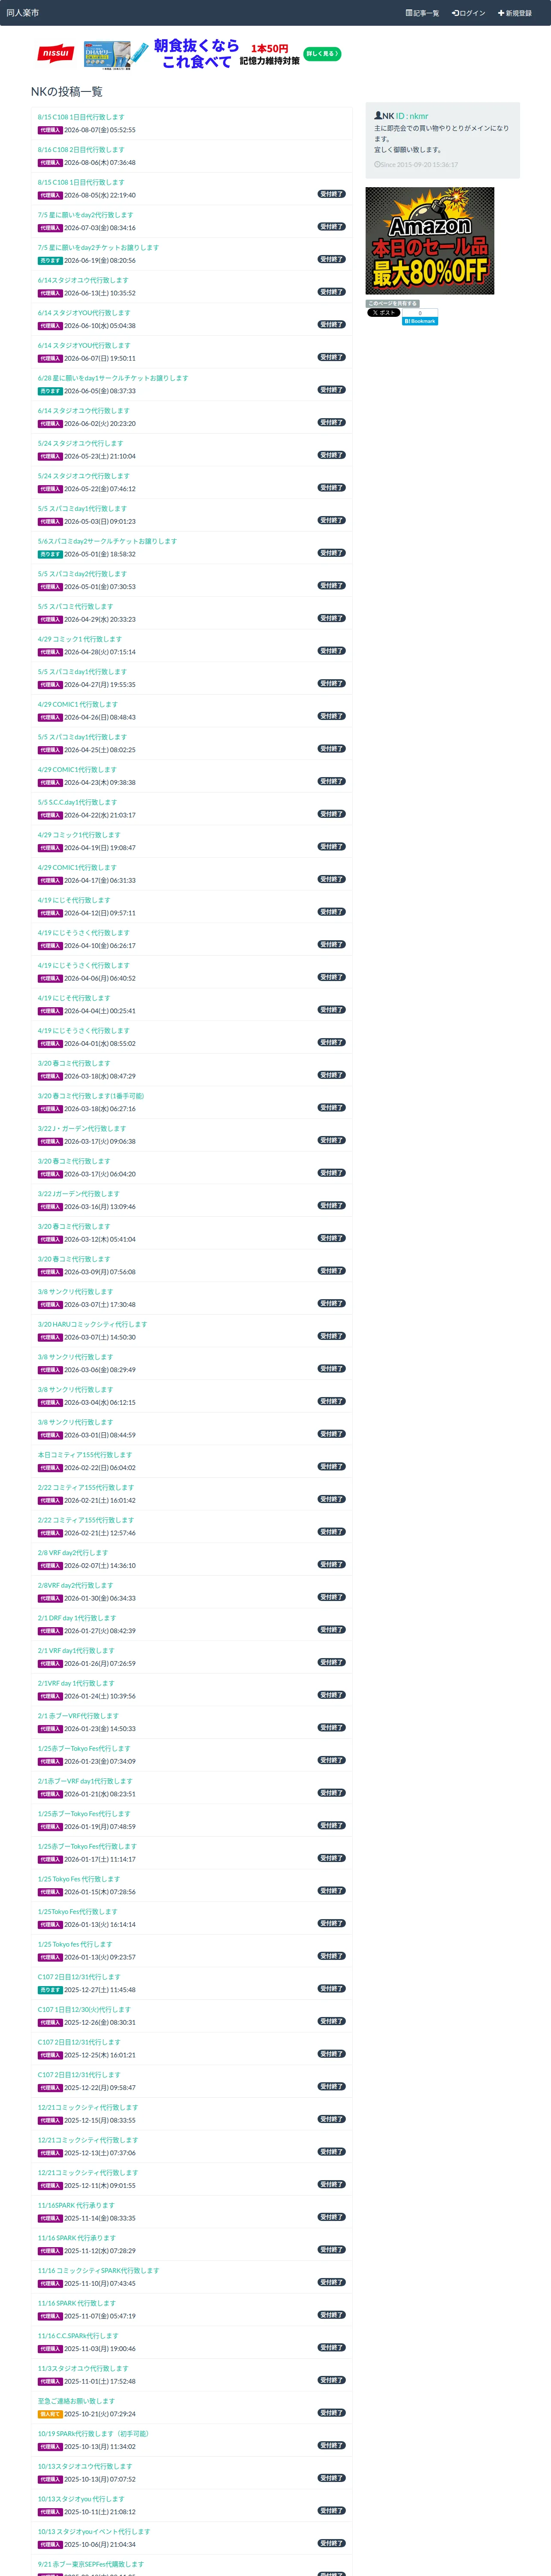
Task: Open post 8/15 C108 1日目代行致します at top
Action: point(81,117)
